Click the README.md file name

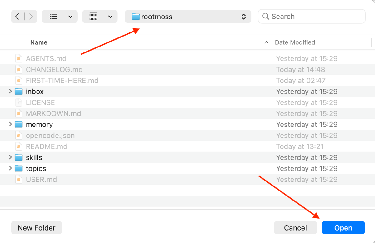tap(47, 146)
